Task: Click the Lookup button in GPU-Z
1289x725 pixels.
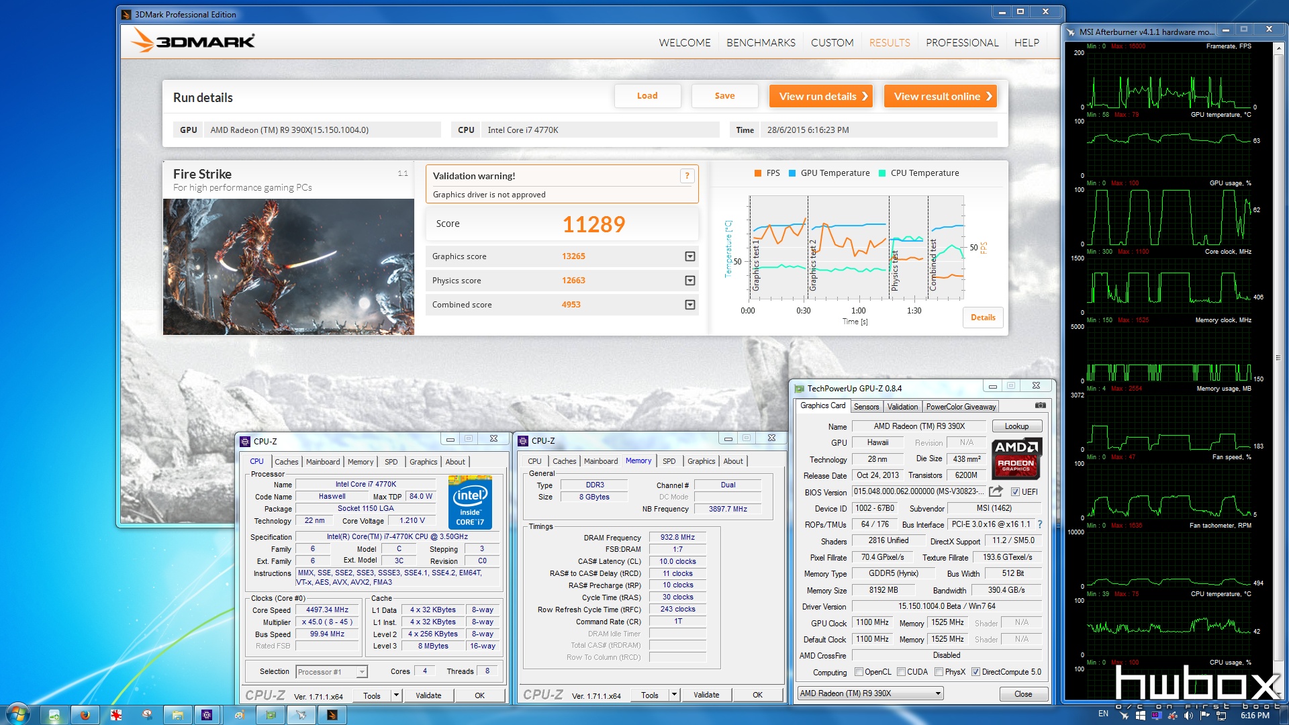Action: click(1016, 426)
